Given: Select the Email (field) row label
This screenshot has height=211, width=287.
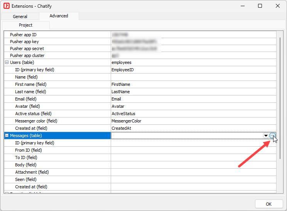Looking at the screenshot, I should [x=25, y=99].
